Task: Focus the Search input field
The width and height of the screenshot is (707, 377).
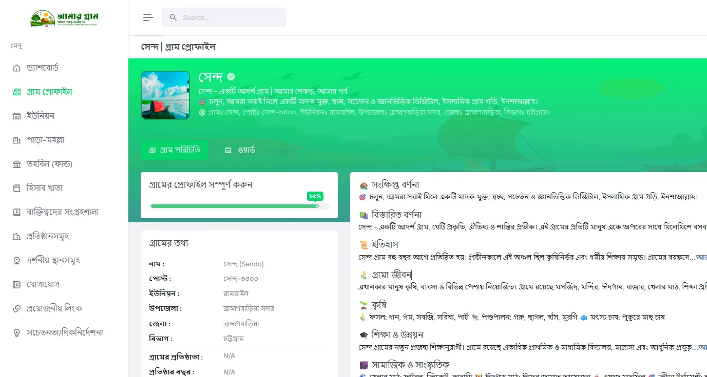Action: (x=224, y=17)
